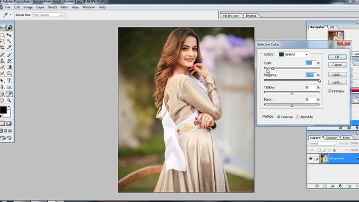Select the History Brush tool
Screen dimensions: 359x202
point(9,61)
